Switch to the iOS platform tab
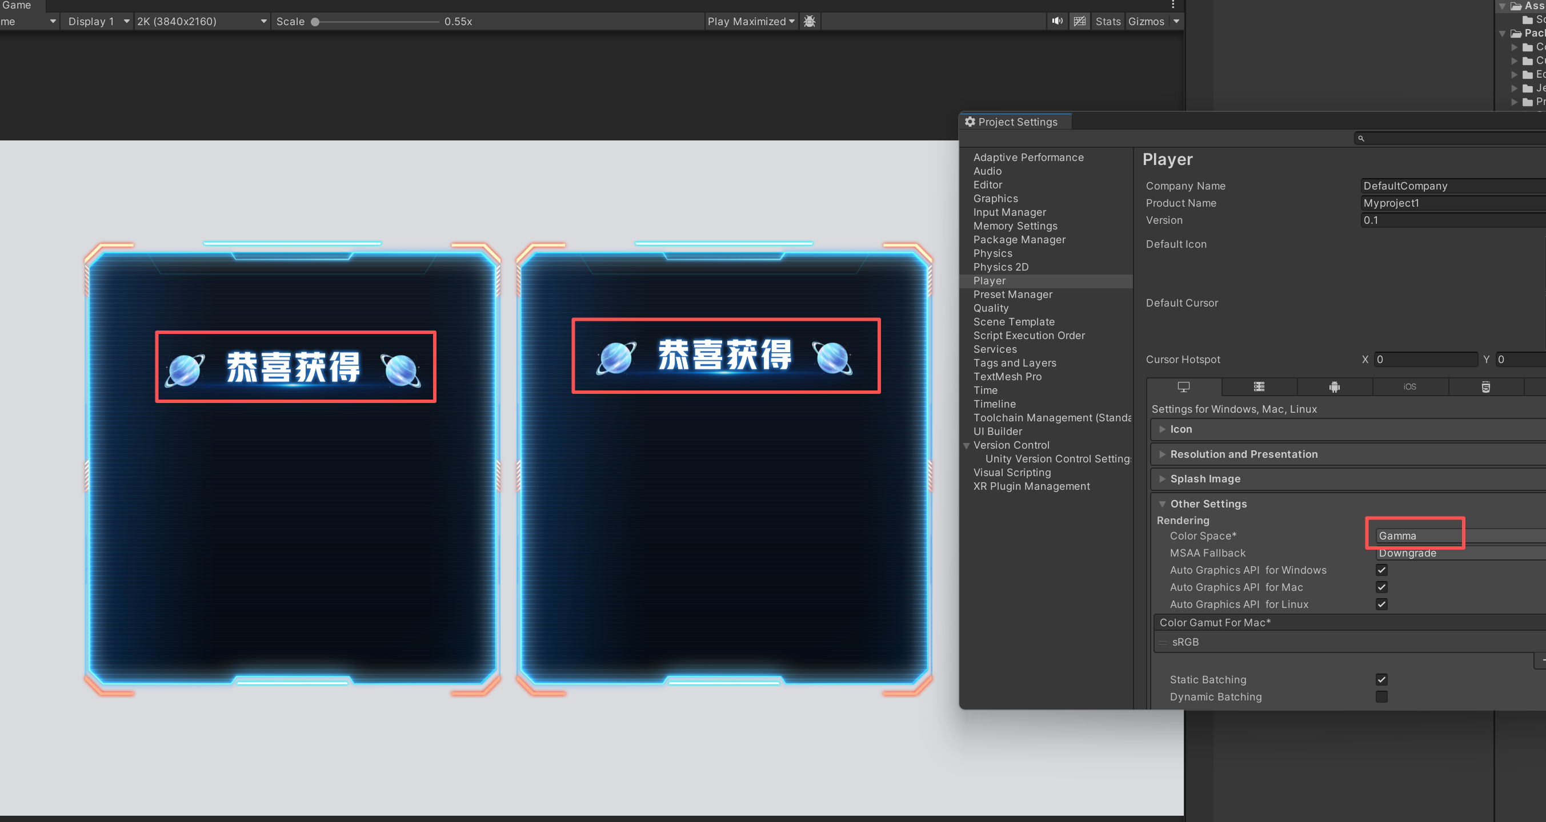The height and width of the screenshot is (822, 1546). point(1410,388)
